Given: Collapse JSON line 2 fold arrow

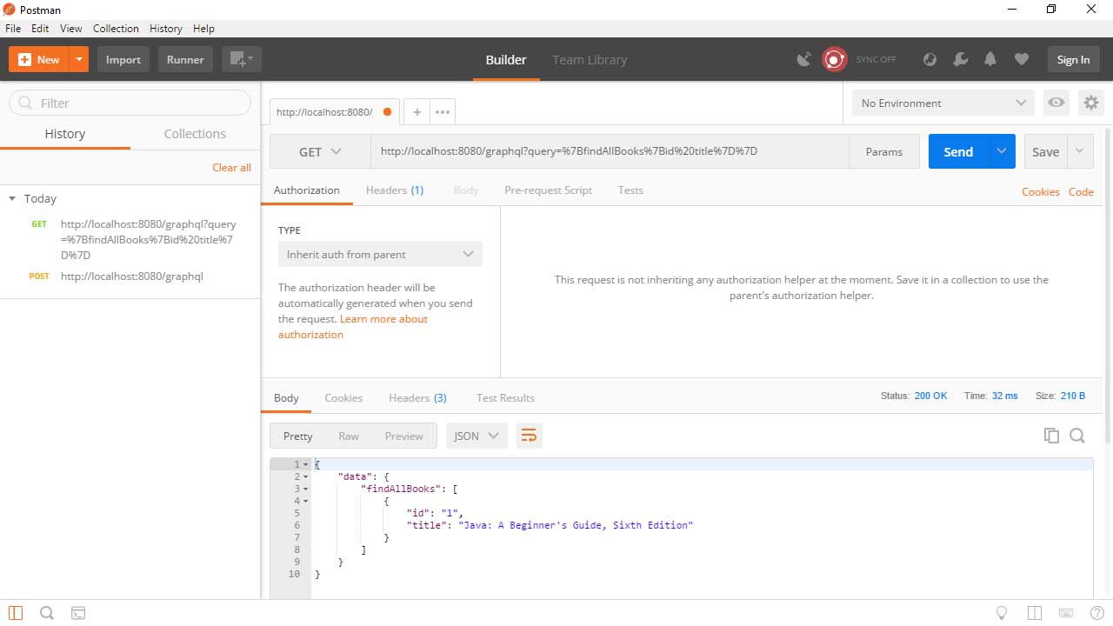Looking at the screenshot, I should [x=305, y=476].
